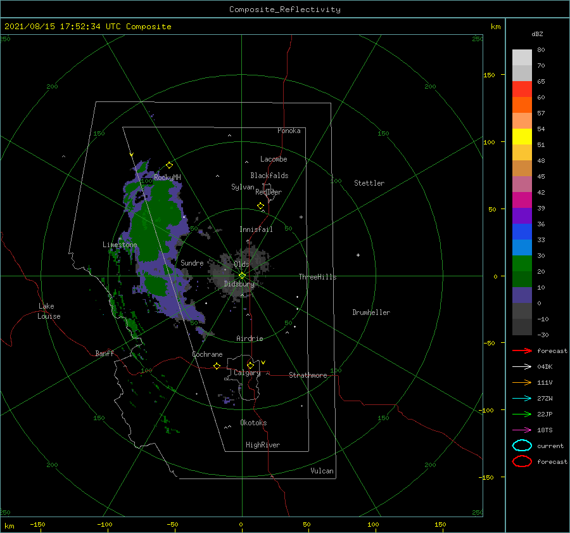Select yellow diamond marker below RedDeer
This screenshot has width=570, height=533.
[x=260, y=206]
